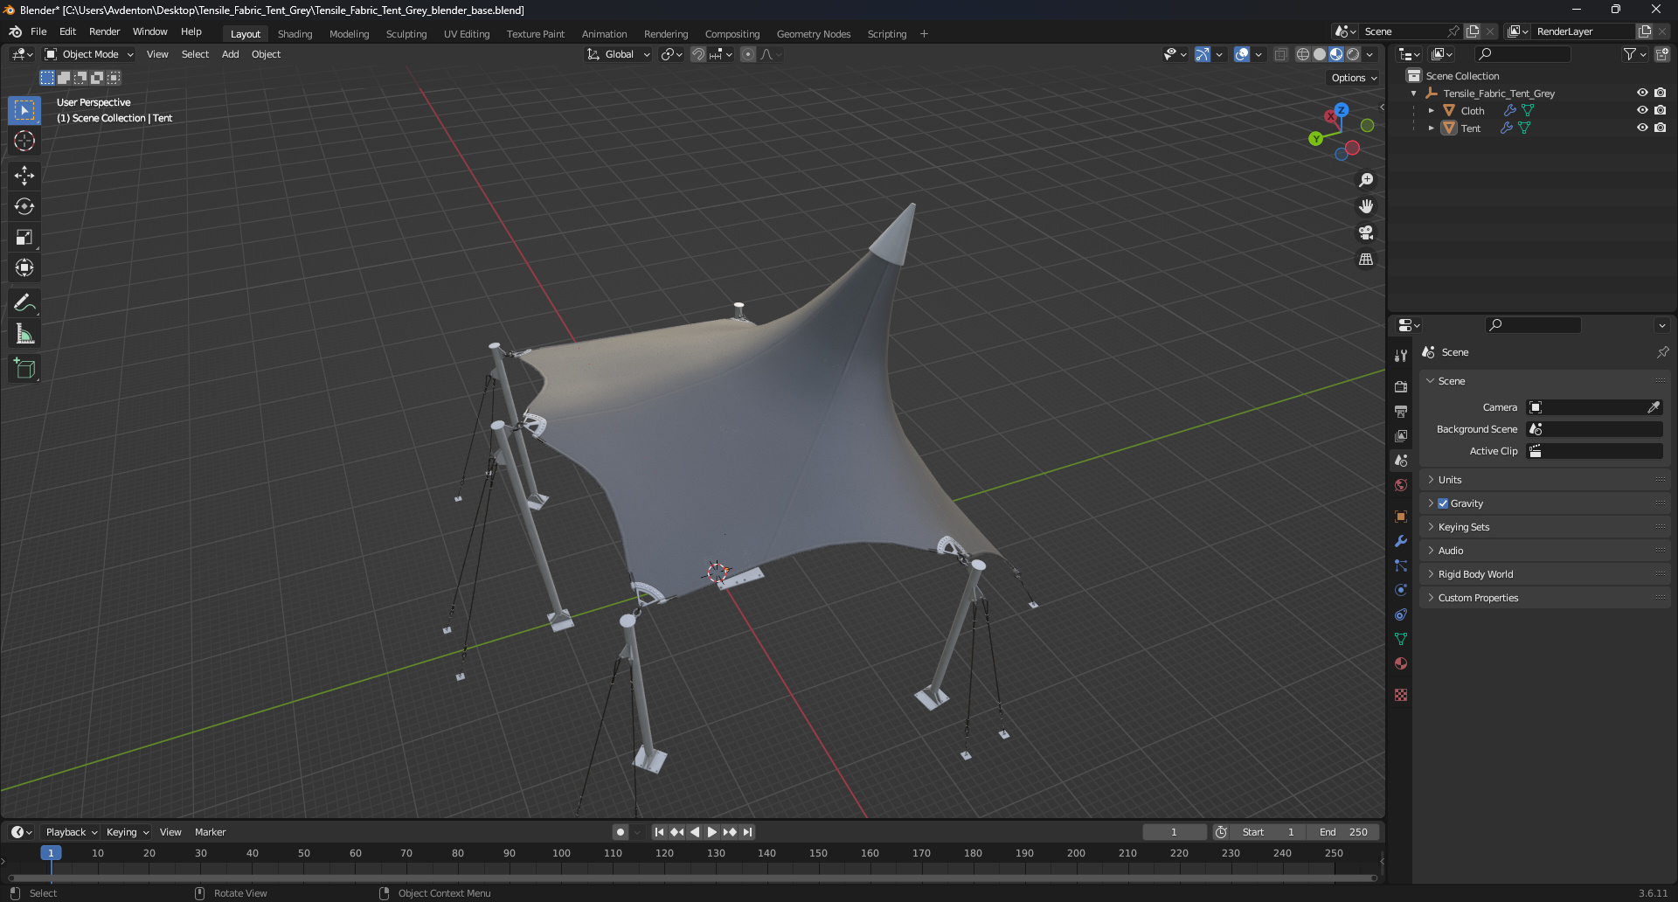The image size is (1678, 902).
Task: Expand the Keying Sets panel
Action: click(1545, 527)
